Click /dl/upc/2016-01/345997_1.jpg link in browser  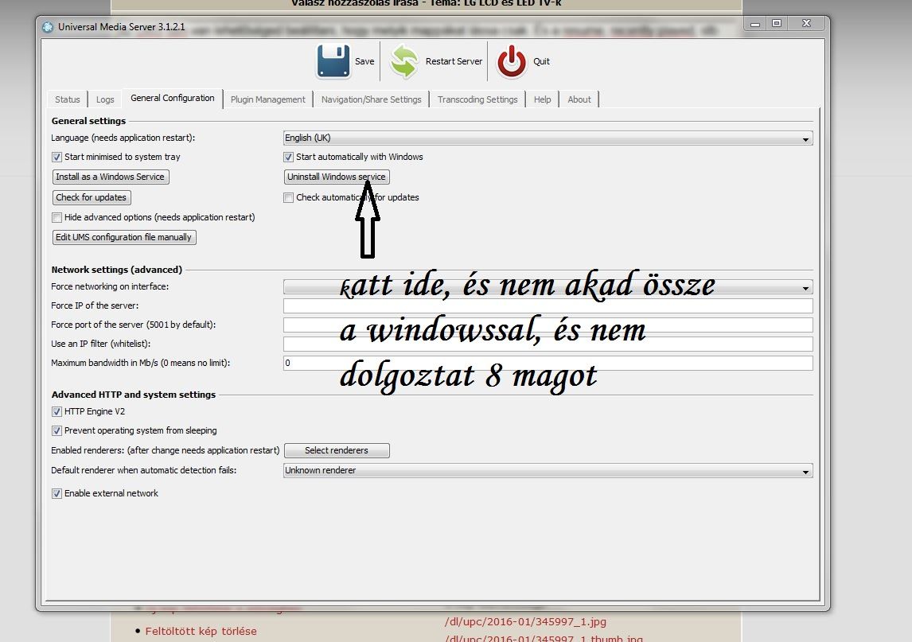525,621
